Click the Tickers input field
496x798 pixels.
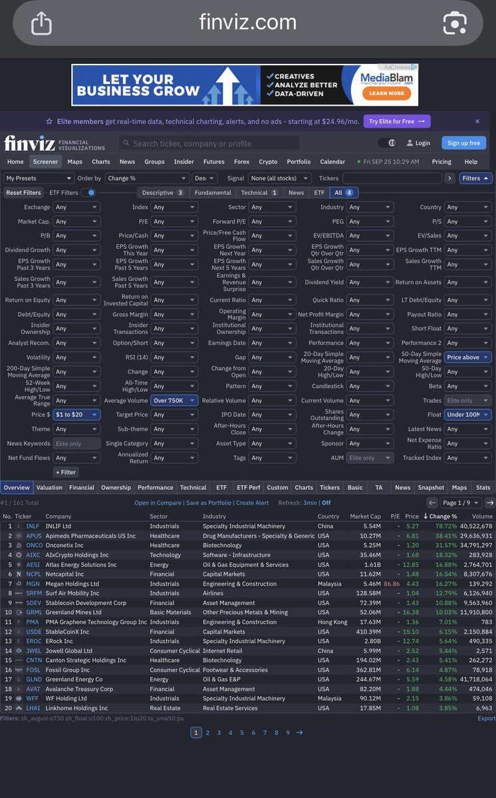[x=392, y=178]
